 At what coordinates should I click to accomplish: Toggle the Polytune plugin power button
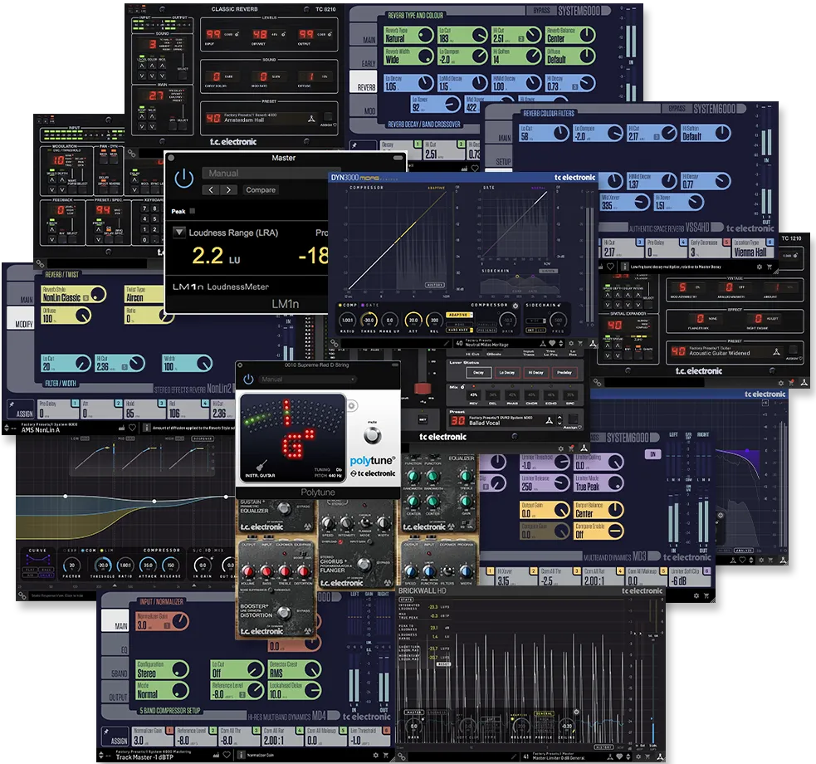pos(248,380)
